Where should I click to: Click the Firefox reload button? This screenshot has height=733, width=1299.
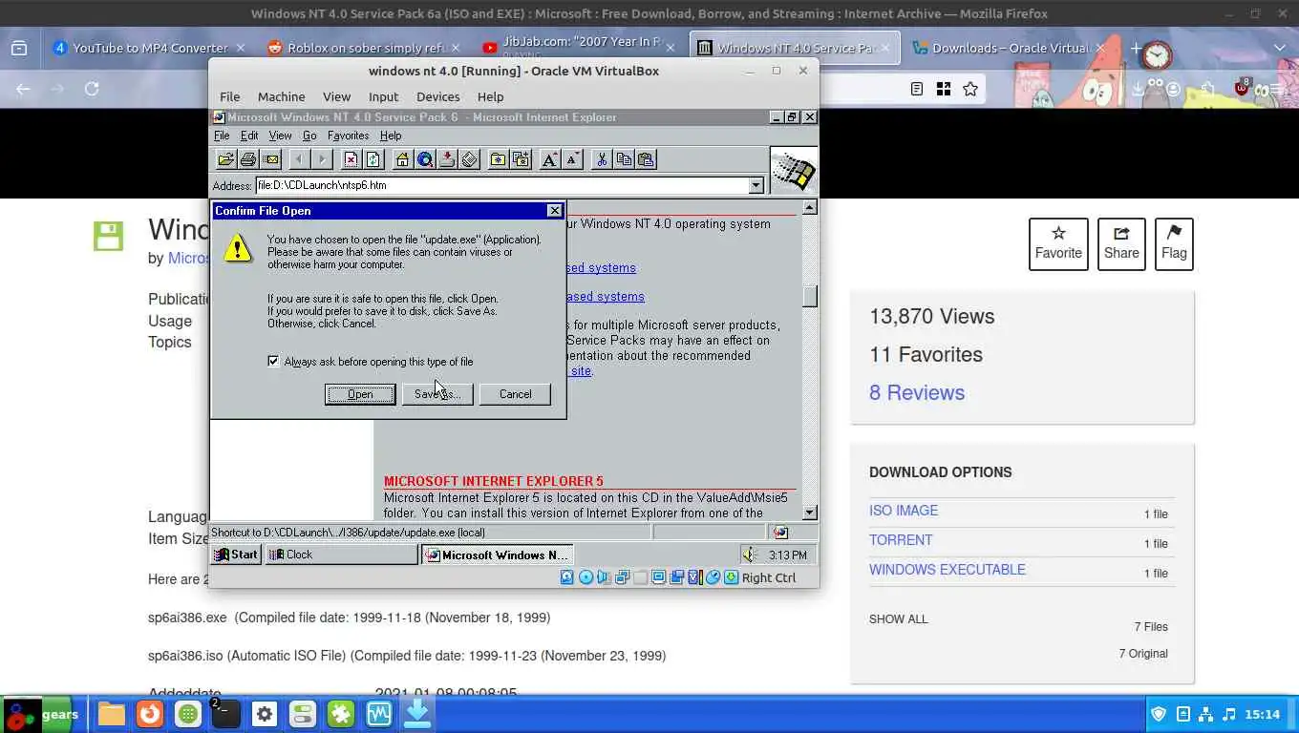point(92,89)
